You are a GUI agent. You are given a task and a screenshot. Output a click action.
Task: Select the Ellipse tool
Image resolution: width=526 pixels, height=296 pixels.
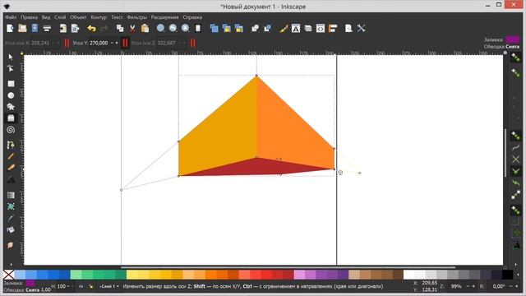[x=11, y=95]
